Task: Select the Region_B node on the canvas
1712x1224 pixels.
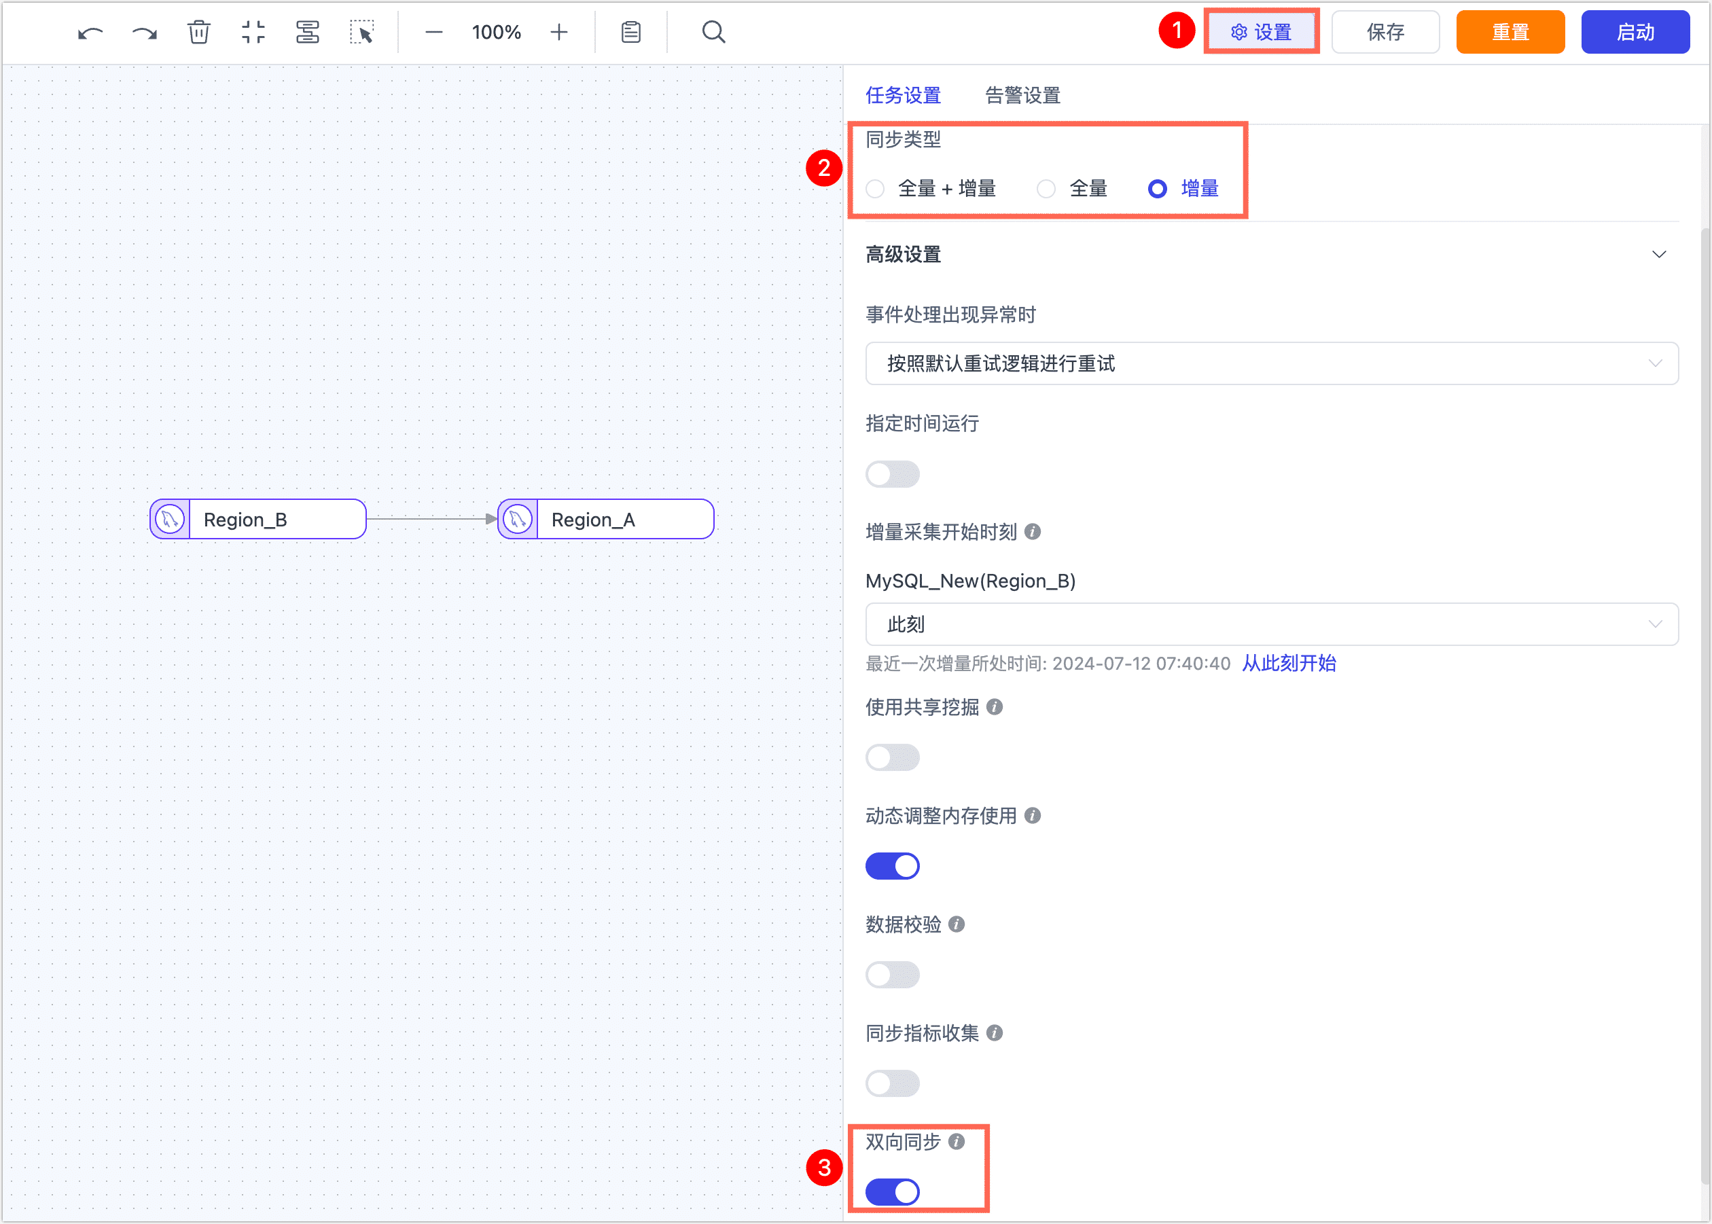Action: 257,520
